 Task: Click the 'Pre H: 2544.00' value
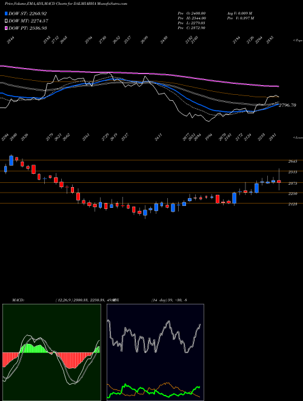[191, 18]
